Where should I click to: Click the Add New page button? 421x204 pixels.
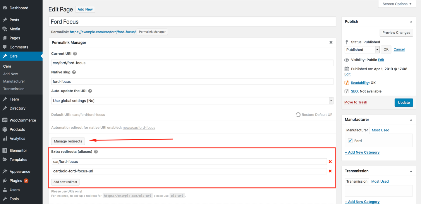pyautogui.click(x=85, y=9)
